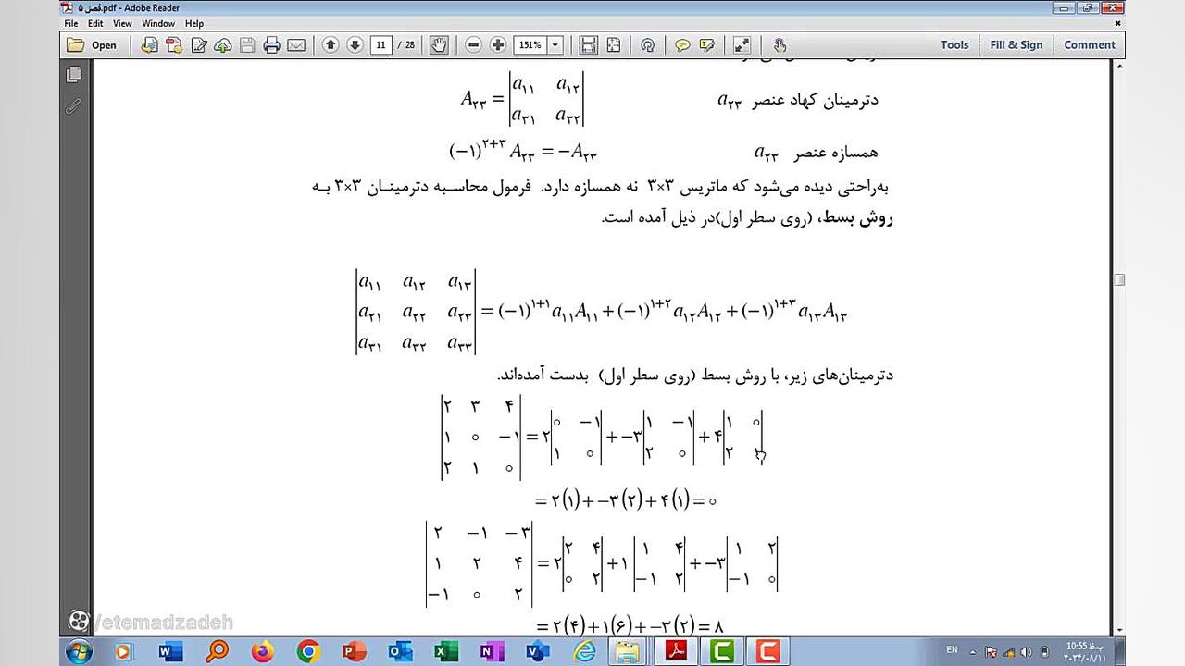The height and width of the screenshot is (666, 1185).
Task: Click the Open file button
Action: pos(92,44)
